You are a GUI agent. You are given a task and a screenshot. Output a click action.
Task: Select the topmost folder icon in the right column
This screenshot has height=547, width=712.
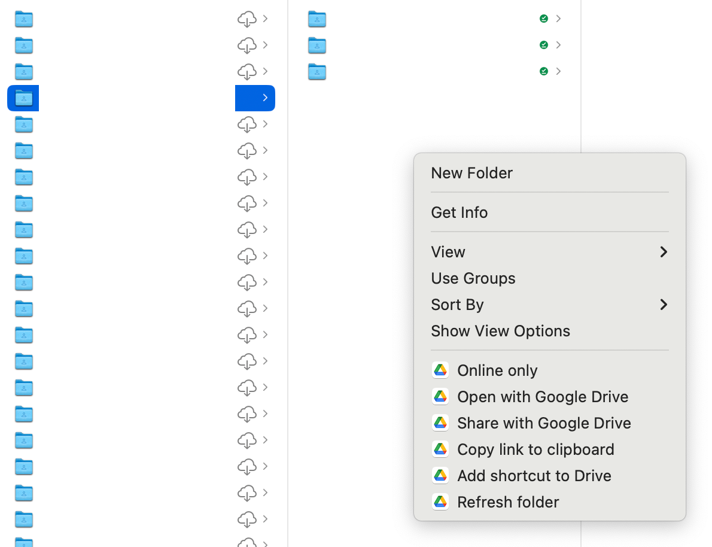click(317, 19)
